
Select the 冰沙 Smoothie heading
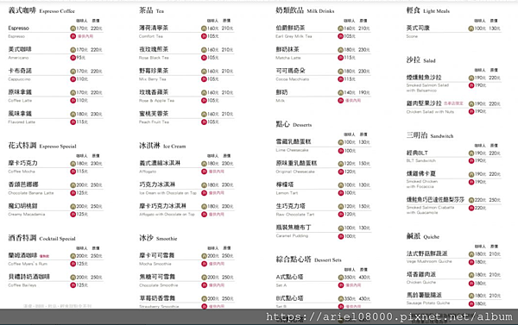pos(158,238)
